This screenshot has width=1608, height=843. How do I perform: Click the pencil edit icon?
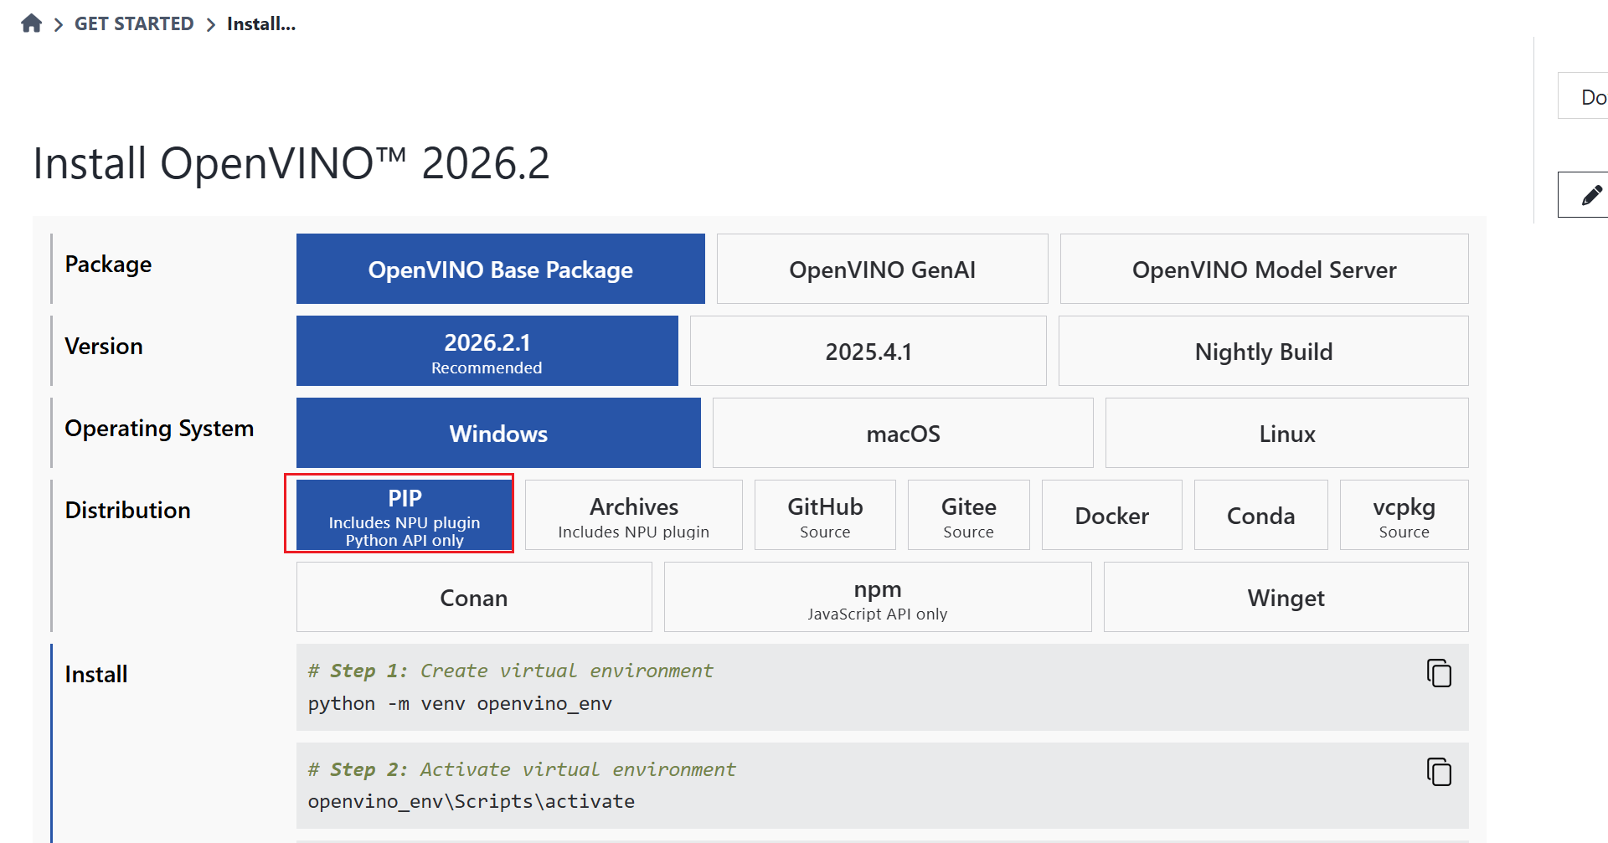tap(1591, 195)
